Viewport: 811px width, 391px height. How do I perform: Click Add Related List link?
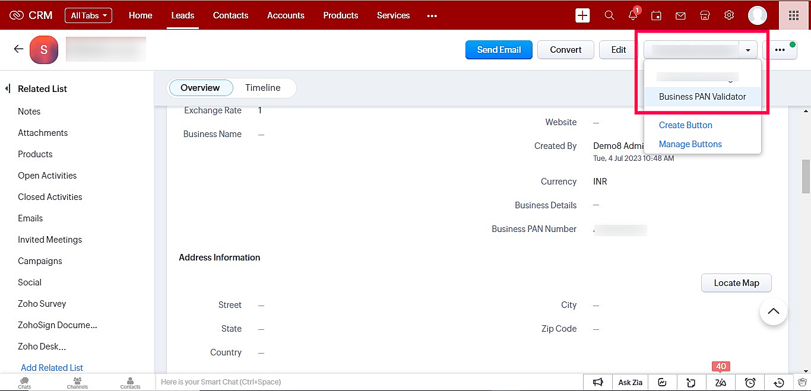click(52, 368)
